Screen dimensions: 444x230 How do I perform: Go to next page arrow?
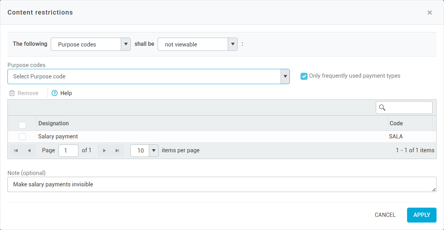(104, 150)
